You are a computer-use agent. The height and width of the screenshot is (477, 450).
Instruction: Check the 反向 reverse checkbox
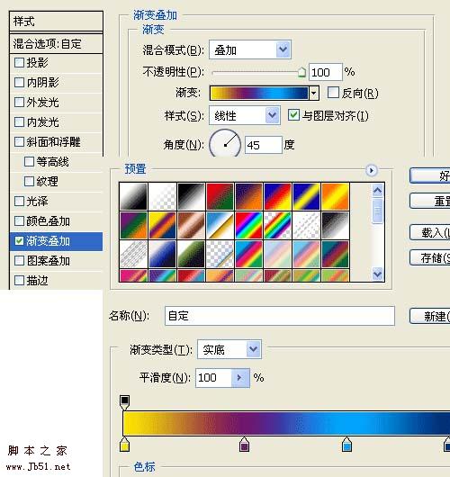coord(333,93)
